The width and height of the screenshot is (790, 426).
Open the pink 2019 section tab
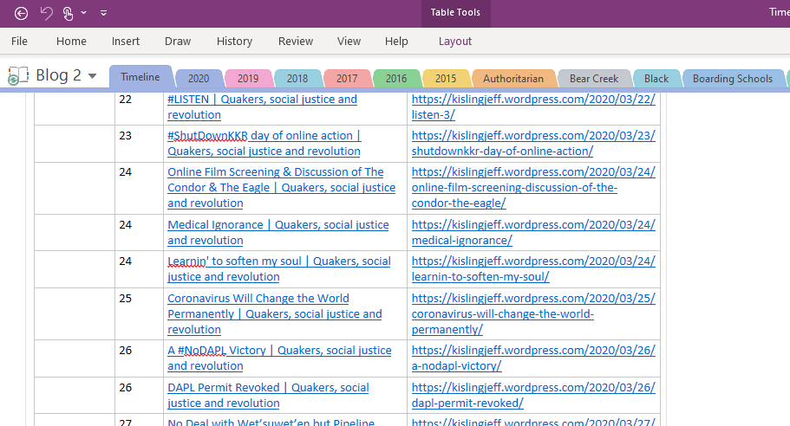coord(248,79)
